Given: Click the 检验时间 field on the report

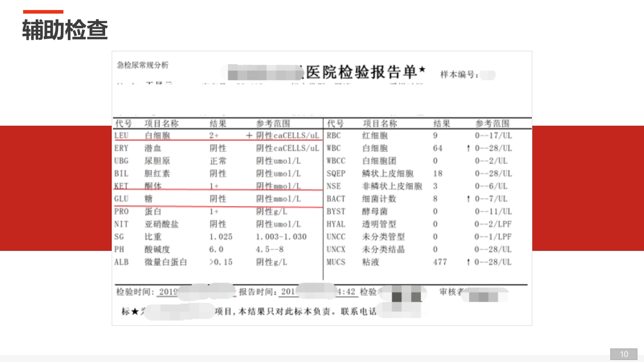Looking at the screenshot, I should pyautogui.click(x=127, y=292).
